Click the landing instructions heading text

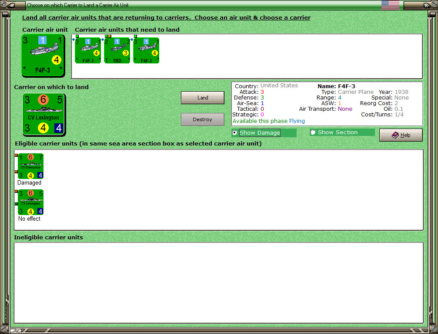click(166, 17)
